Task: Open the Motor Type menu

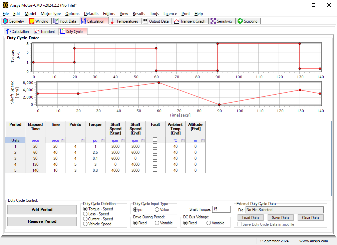Action: (51, 14)
